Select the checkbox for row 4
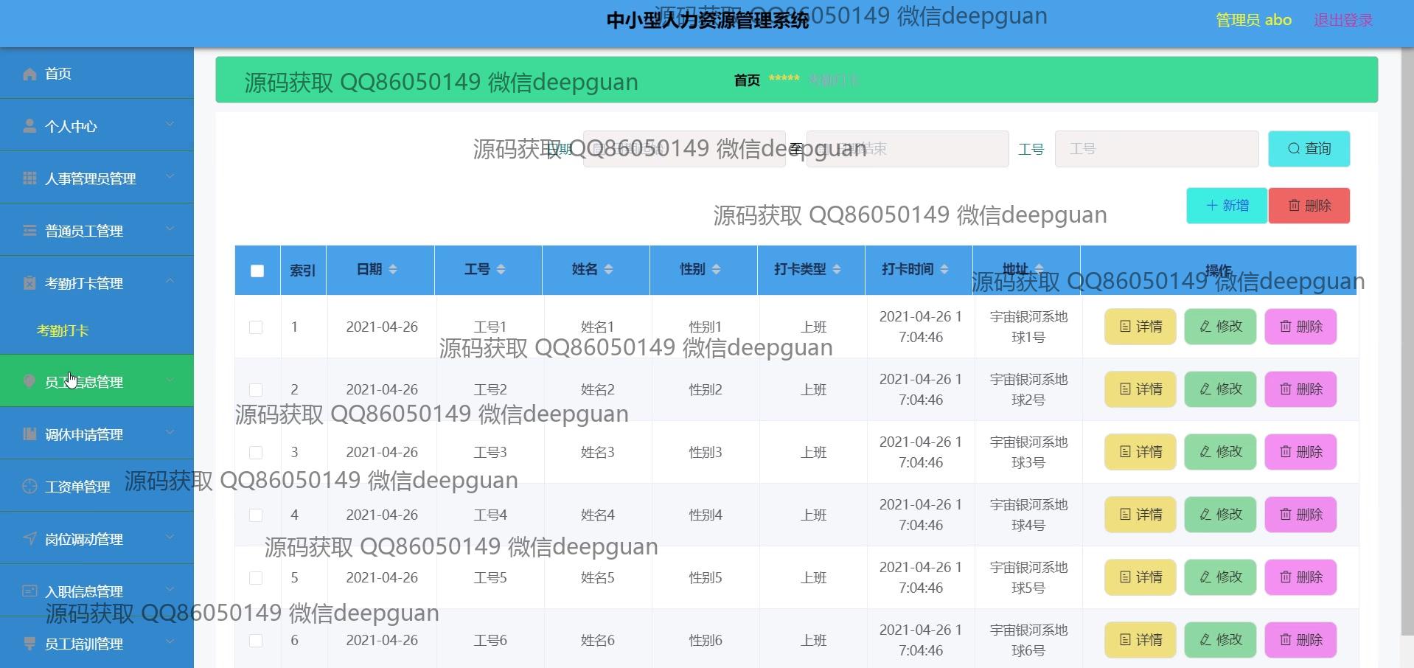The width and height of the screenshot is (1414, 668). [256, 515]
